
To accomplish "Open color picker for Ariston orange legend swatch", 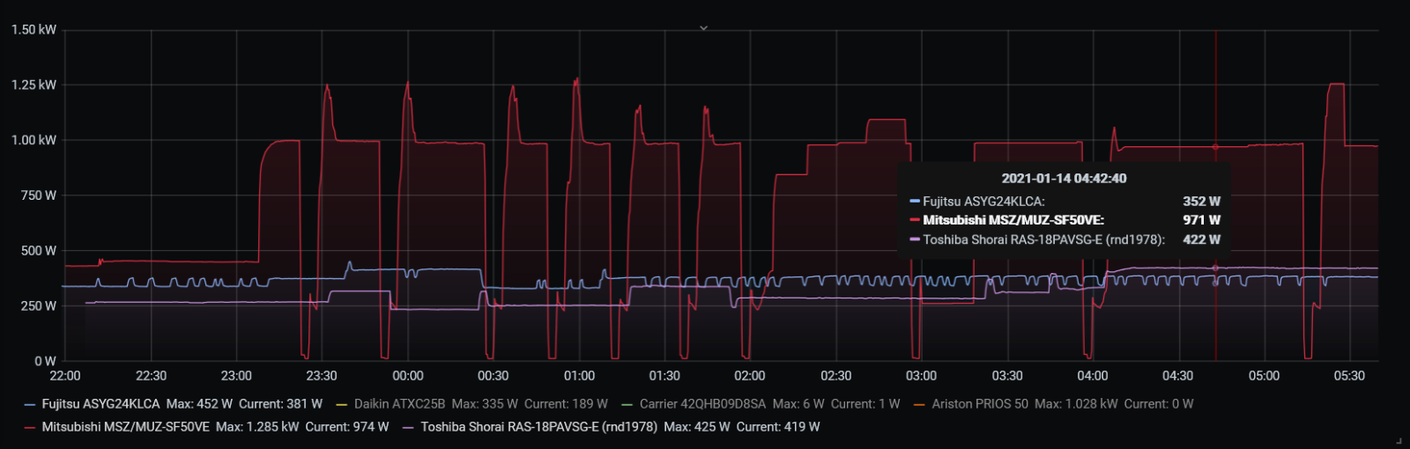I will 920,405.
